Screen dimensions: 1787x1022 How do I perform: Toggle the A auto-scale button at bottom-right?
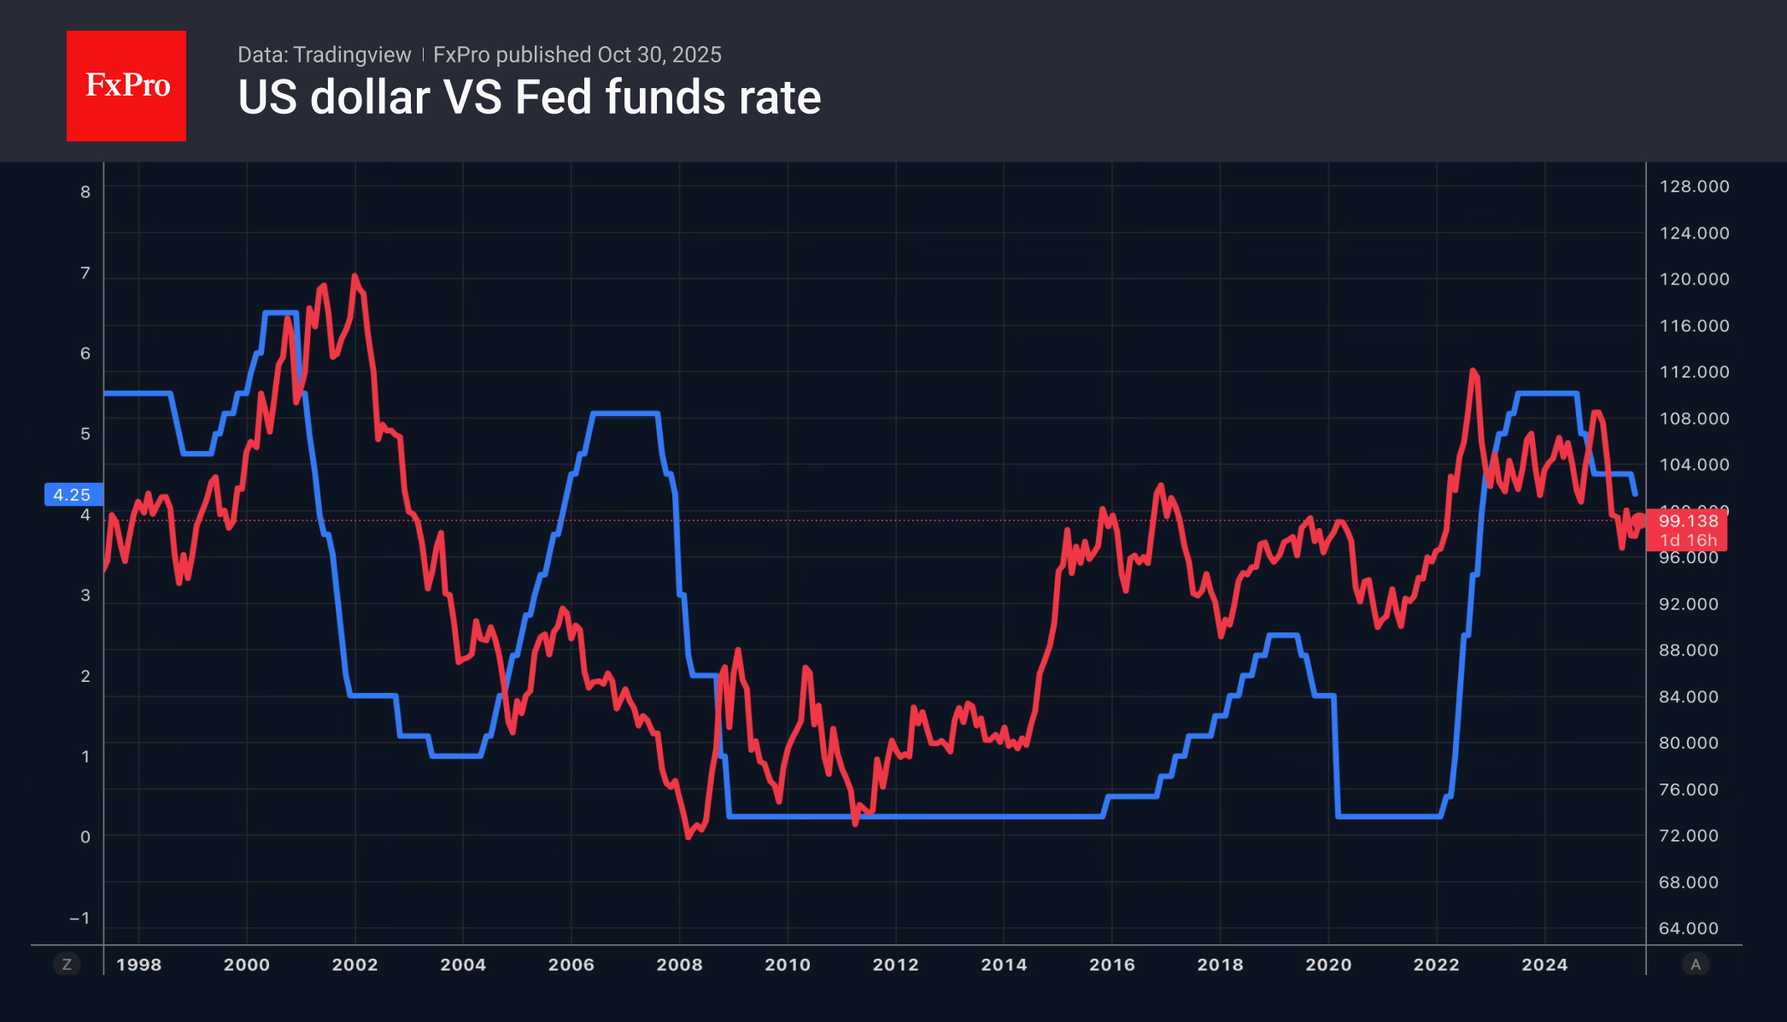click(x=1696, y=964)
